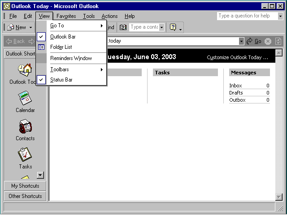
Task: Click the Go button label
Action: [x=258, y=41]
